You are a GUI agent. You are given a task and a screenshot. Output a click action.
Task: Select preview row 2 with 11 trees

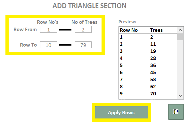pos(148,44)
